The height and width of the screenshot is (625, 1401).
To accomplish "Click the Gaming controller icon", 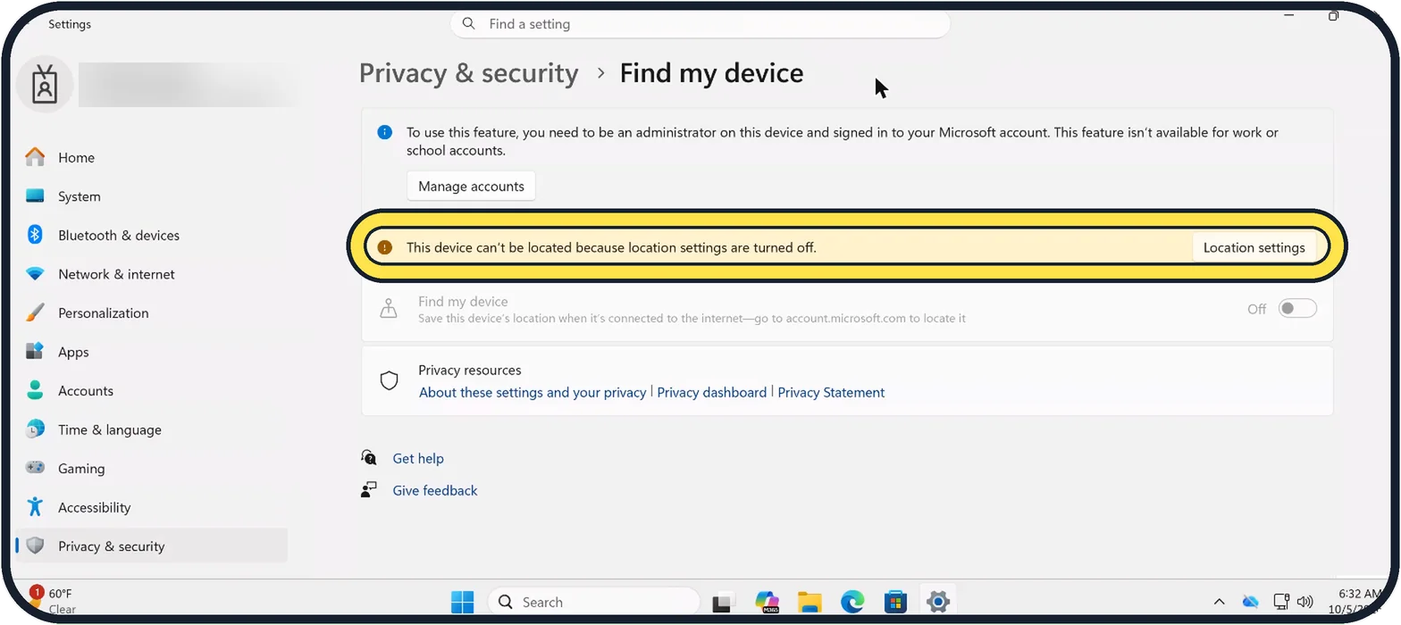I will point(35,468).
